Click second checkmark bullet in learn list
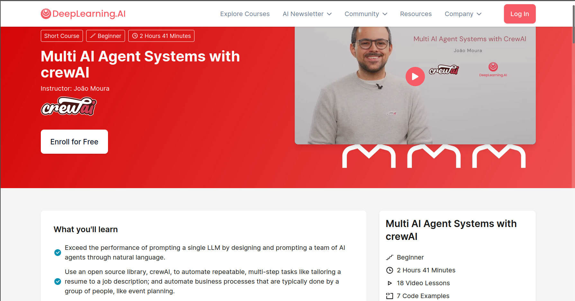The width and height of the screenshot is (575, 301). coord(58,281)
